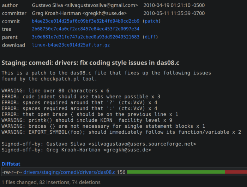Click the diff link beside parent hash
The image size is (247, 187).
pos(150,37)
